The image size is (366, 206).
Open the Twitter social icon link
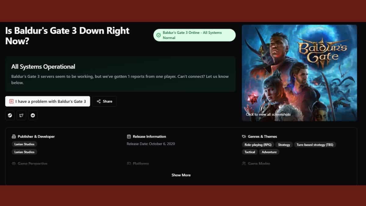[21, 115]
